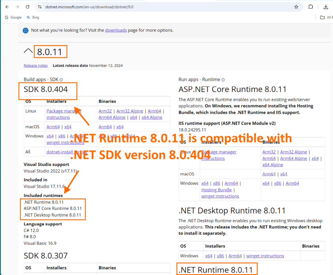Download Windows Hosting Bundle installer
The height and width of the screenshot is (275, 333).
click(x=216, y=190)
